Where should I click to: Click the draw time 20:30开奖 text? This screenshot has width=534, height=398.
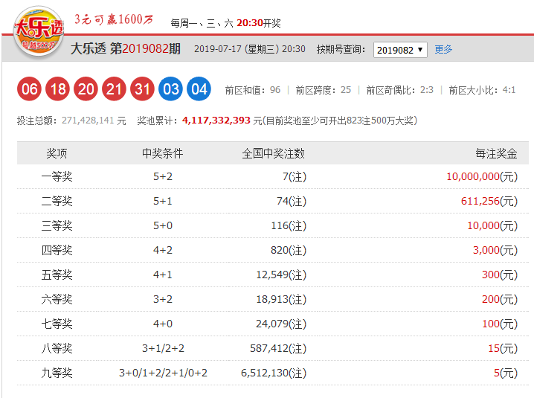[x=259, y=23]
